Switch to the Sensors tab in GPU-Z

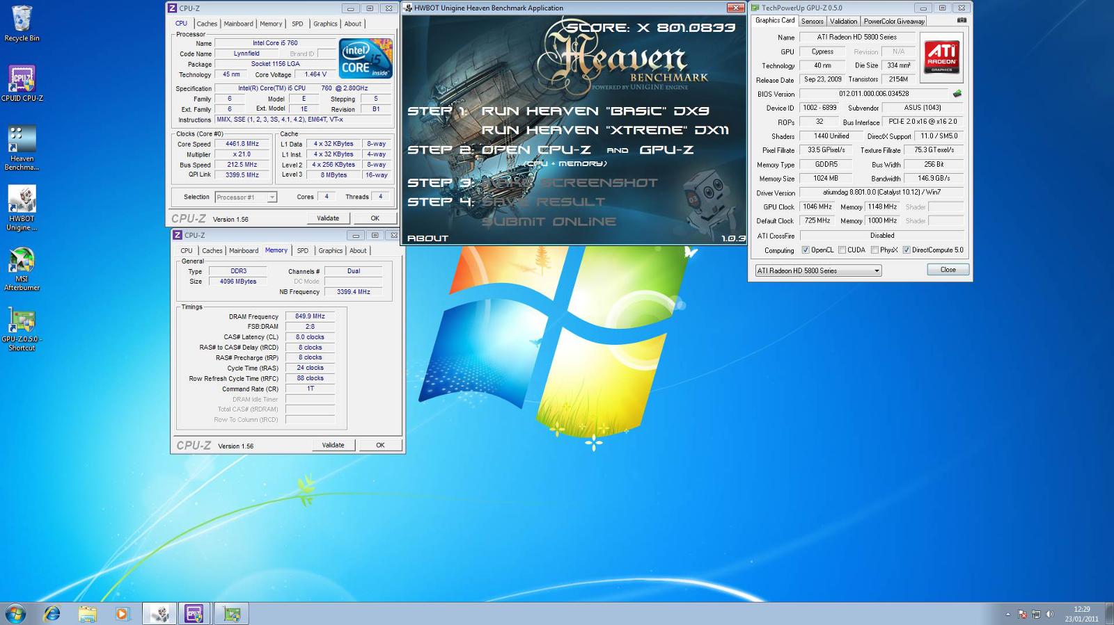(812, 22)
